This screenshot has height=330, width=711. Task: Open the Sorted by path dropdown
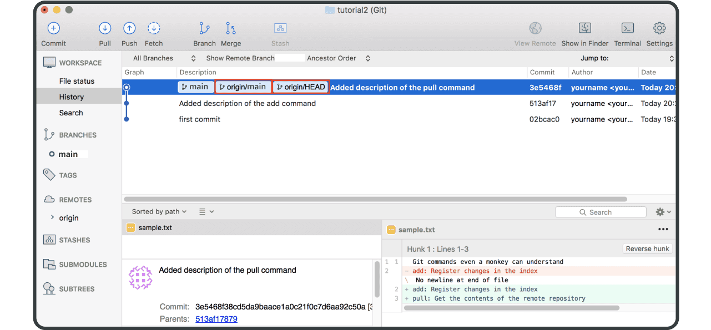click(159, 211)
